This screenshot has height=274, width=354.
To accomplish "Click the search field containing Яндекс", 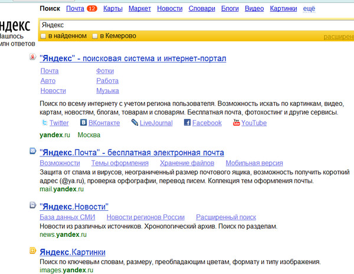I will [x=196, y=25].
